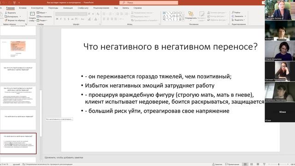Switch to Normal view icon in status bar
The width and height of the screenshot is (295, 166).
pos(245,164)
